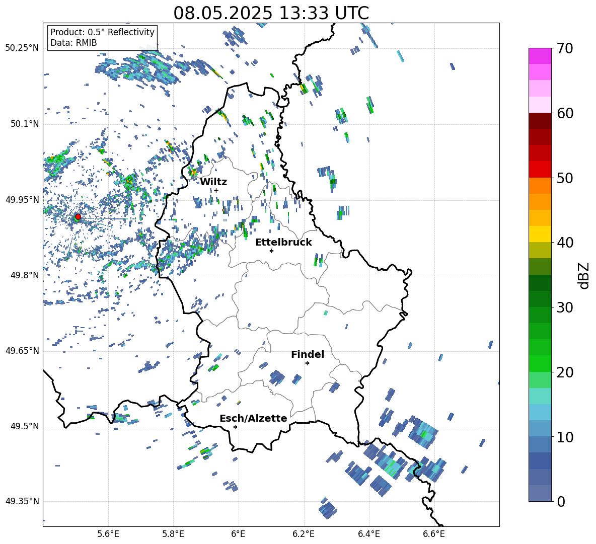Viewport: 596px width, 544px height.
Task: Click the 0 value on colorbar
Action: point(561,501)
